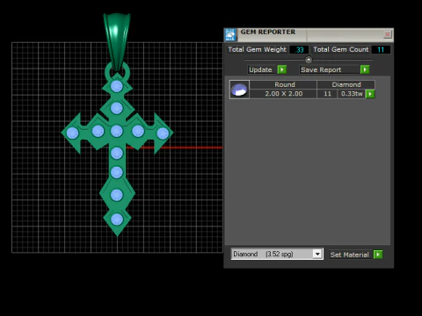Click the Total Gem Count value field
422x316 pixels.
click(381, 50)
